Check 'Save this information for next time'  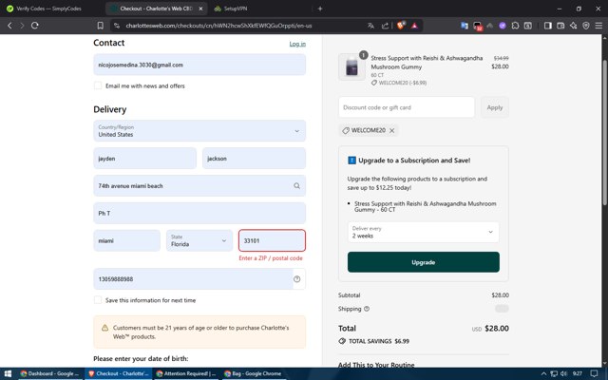pyautogui.click(x=98, y=300)
